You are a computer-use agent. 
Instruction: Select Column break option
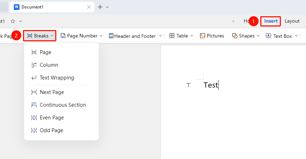(61, 65)
